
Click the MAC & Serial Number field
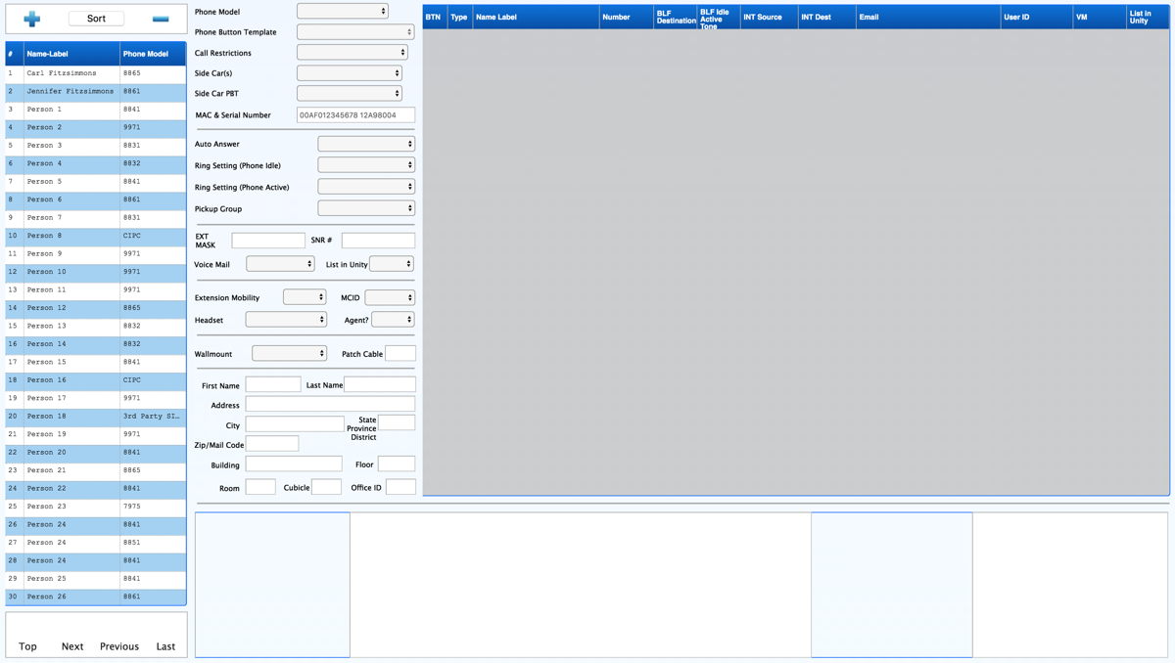coord(355,115)
